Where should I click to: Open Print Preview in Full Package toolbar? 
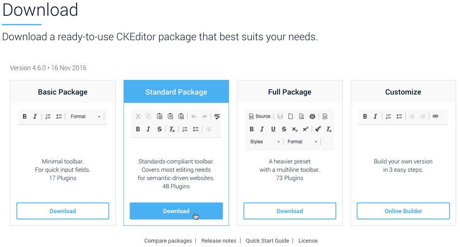[x=301, y=117]
